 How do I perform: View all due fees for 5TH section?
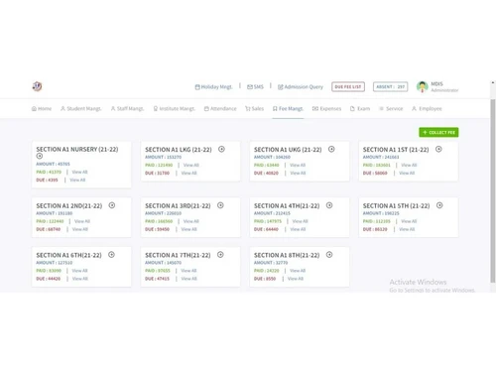[x=407, y=229]
